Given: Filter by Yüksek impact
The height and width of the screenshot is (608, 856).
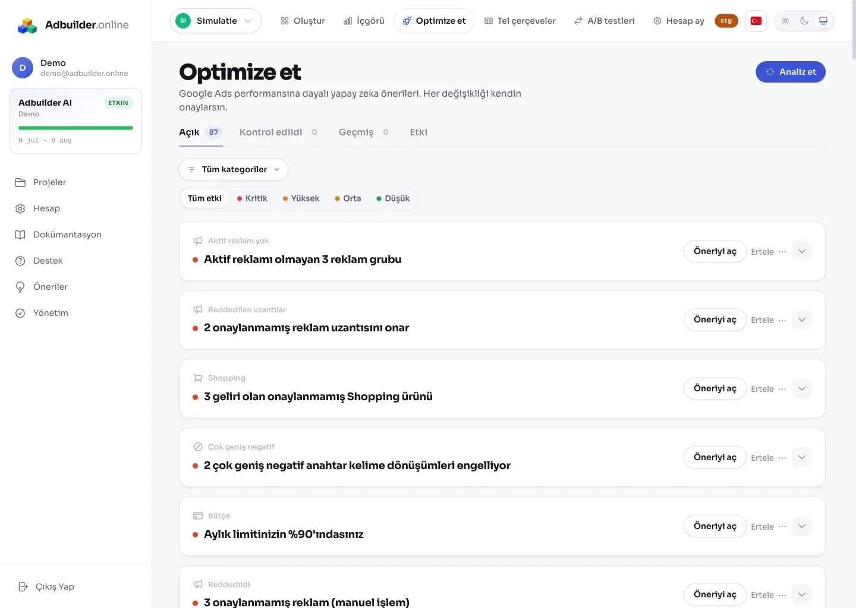Looking at the screenshot, I should point(301,198).
